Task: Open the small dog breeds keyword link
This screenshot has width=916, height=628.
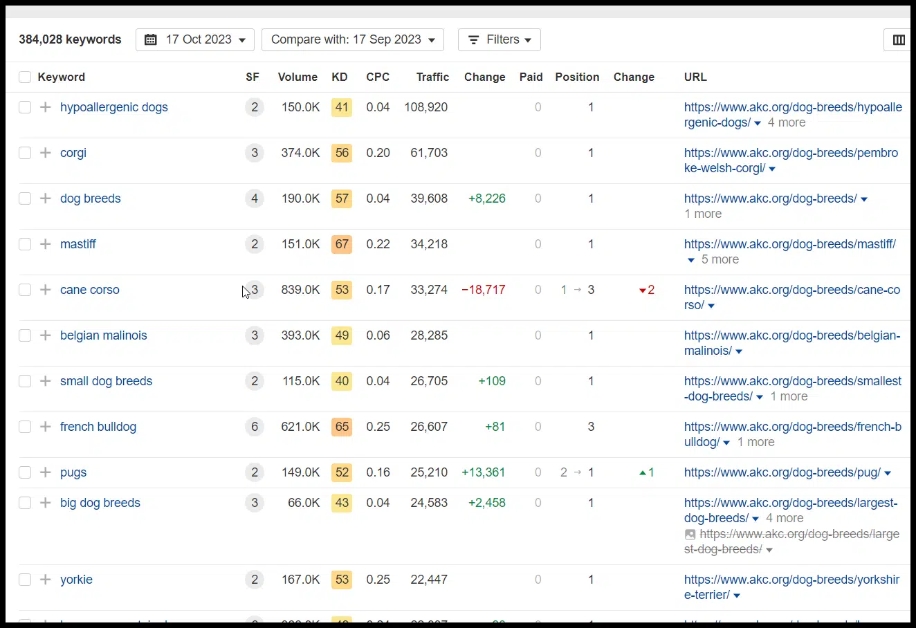Action: coord(106,381)
